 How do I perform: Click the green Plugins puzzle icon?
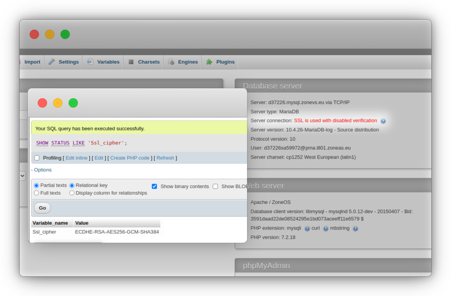pos(209,62)
